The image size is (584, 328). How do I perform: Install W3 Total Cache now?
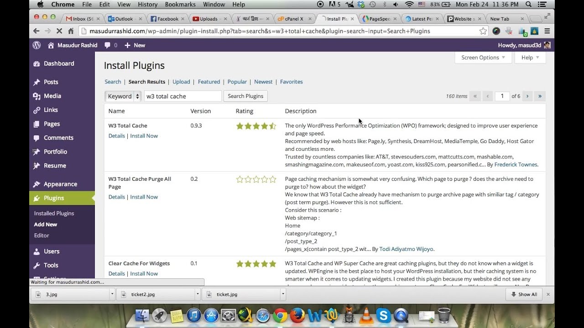pos(144,136)
